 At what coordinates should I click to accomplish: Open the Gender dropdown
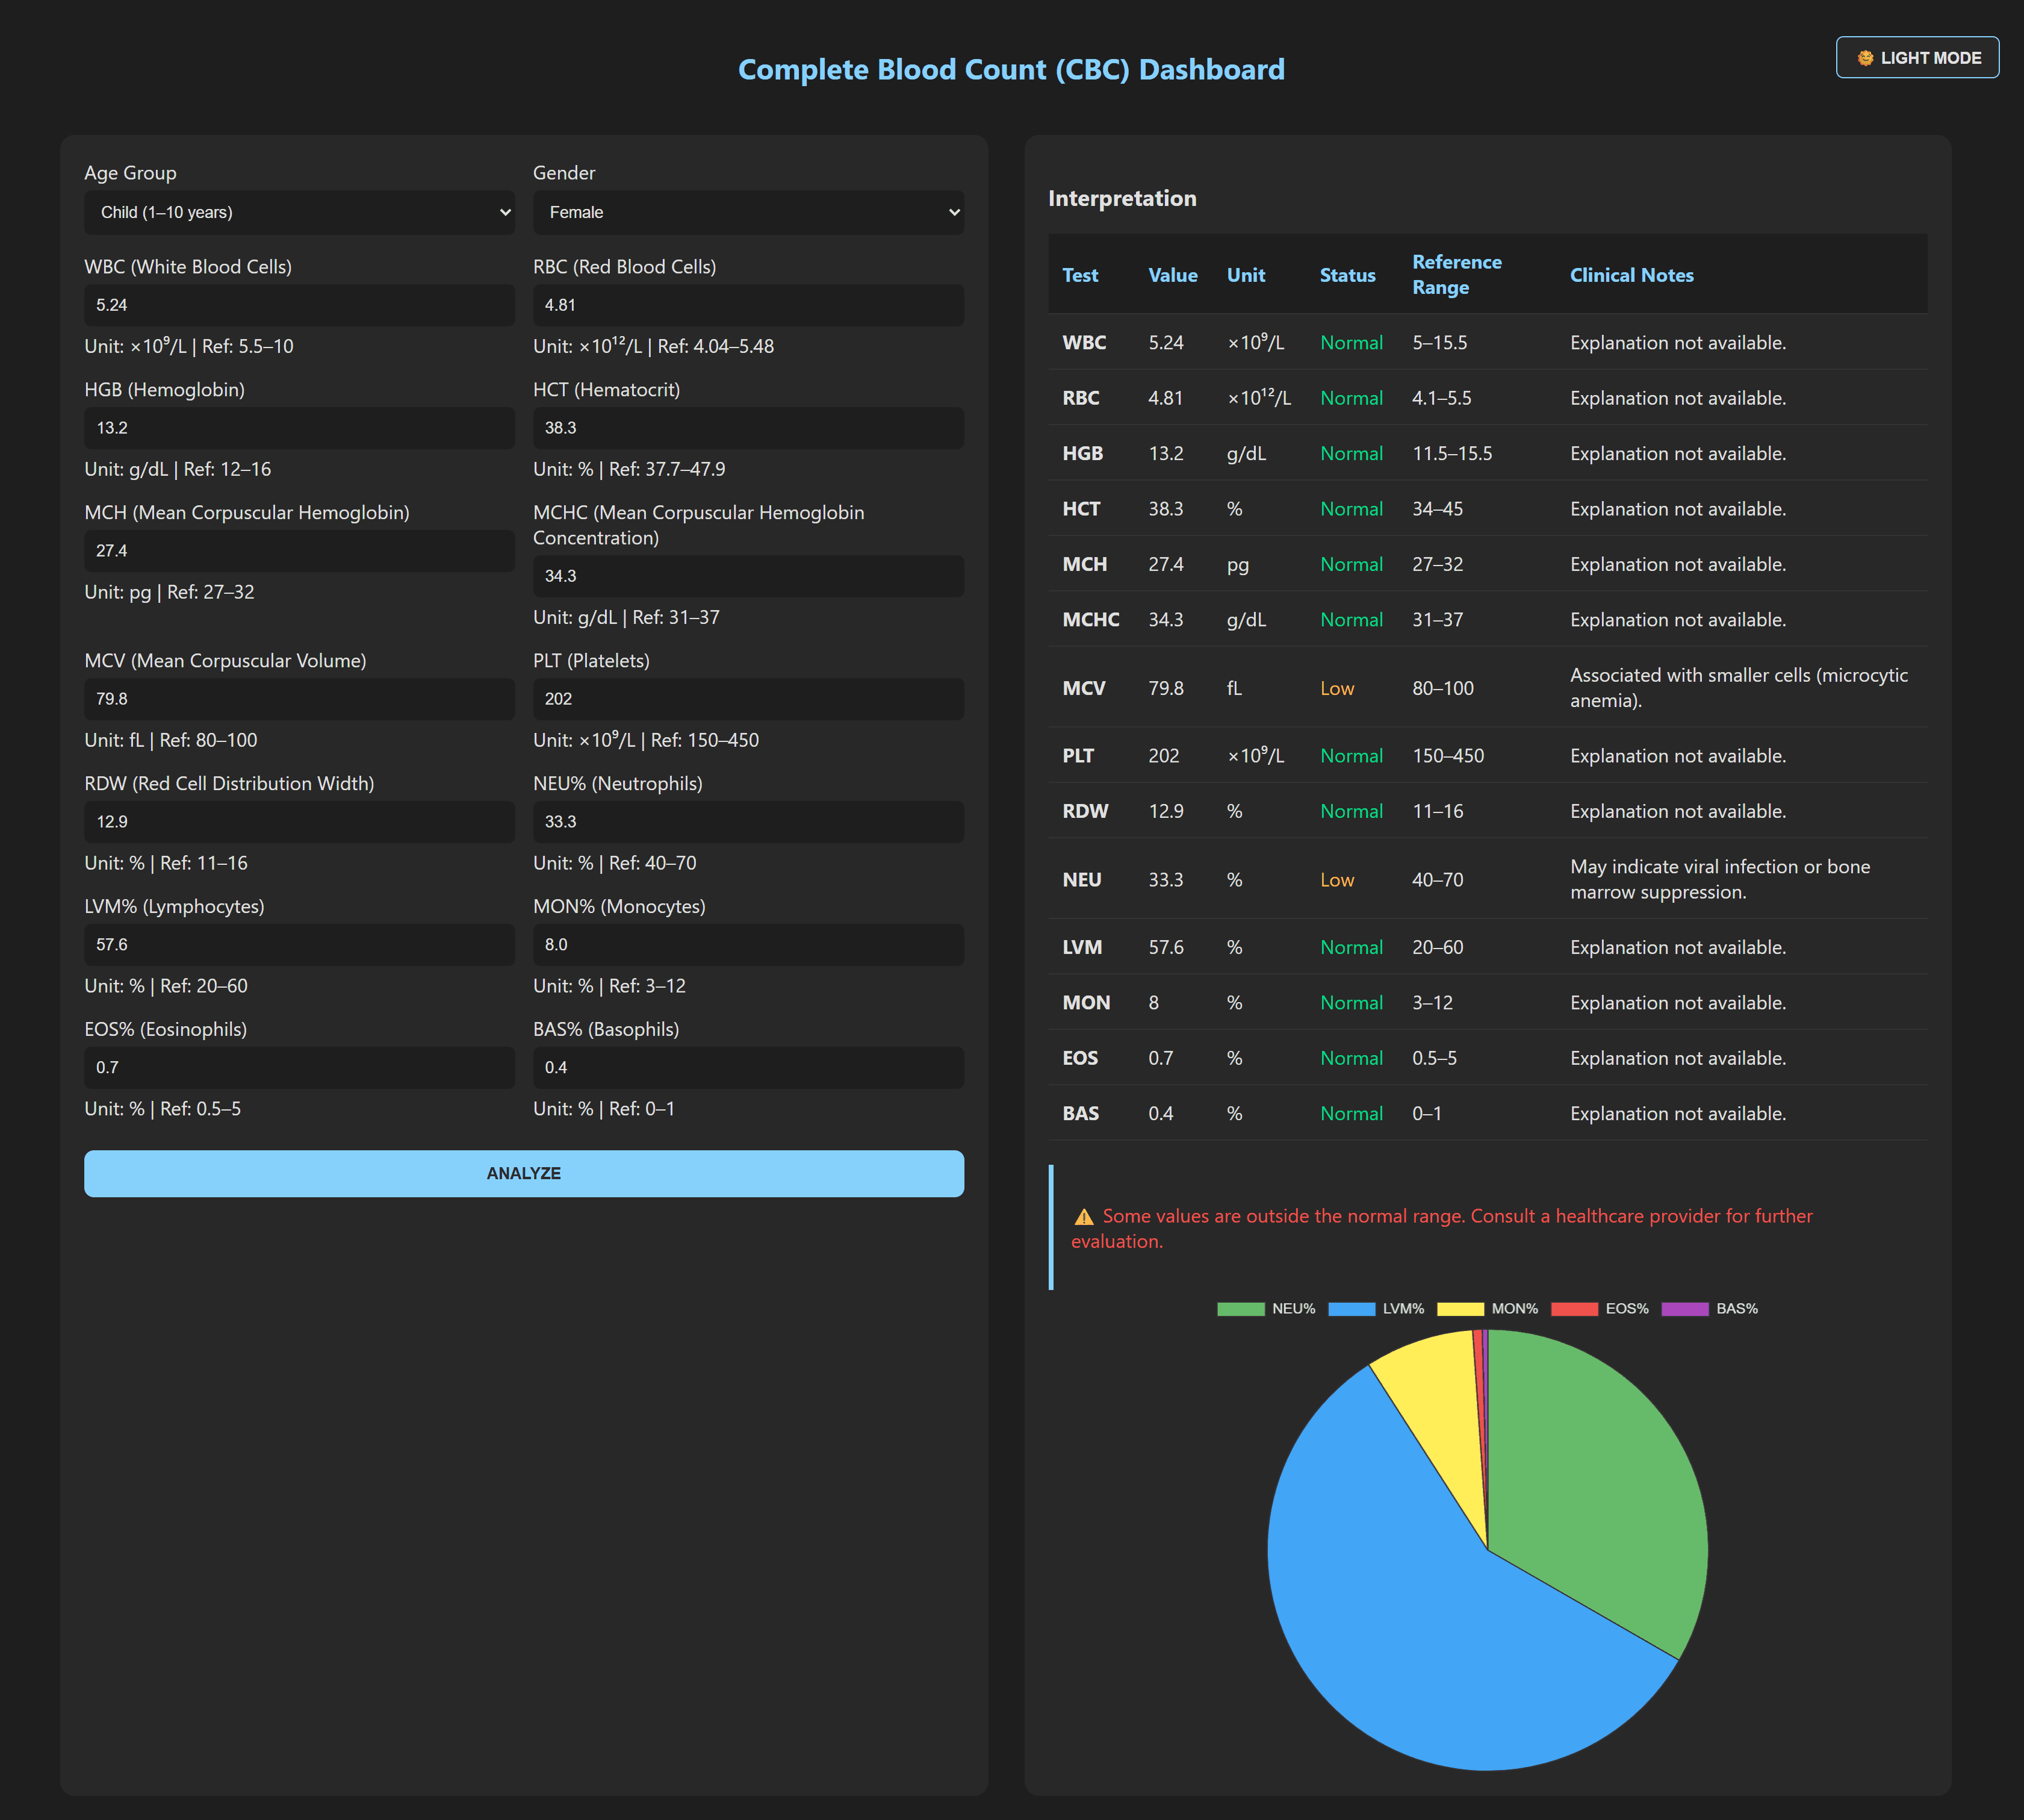(x=748, y=212)
